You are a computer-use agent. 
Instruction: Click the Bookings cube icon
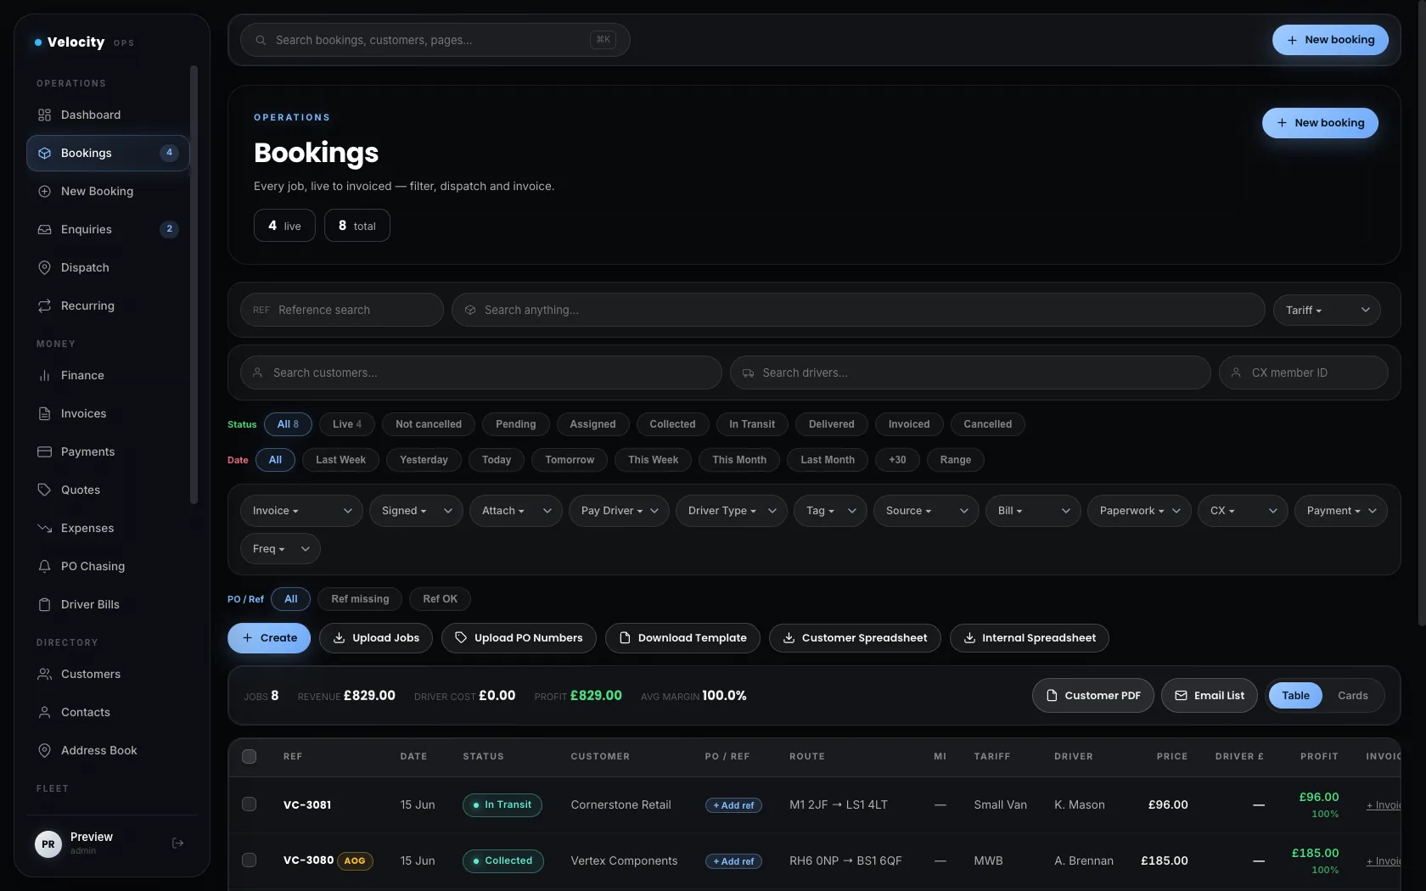tap(44, 153)
